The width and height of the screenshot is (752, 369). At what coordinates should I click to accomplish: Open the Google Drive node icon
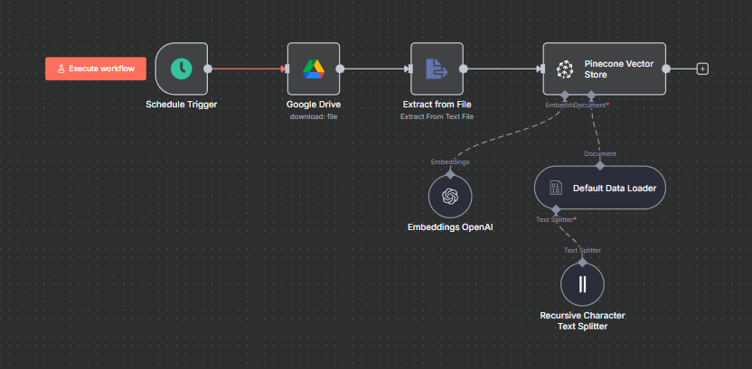click(x=313, y=69)
